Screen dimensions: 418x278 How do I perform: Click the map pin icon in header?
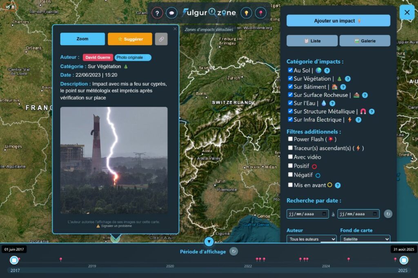pos(260,13)
